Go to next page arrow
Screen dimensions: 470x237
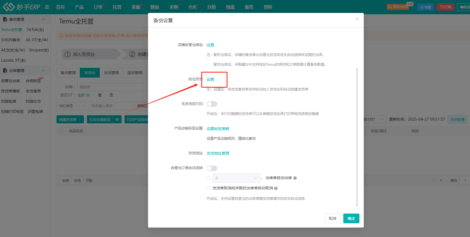[x=447, y=180]
